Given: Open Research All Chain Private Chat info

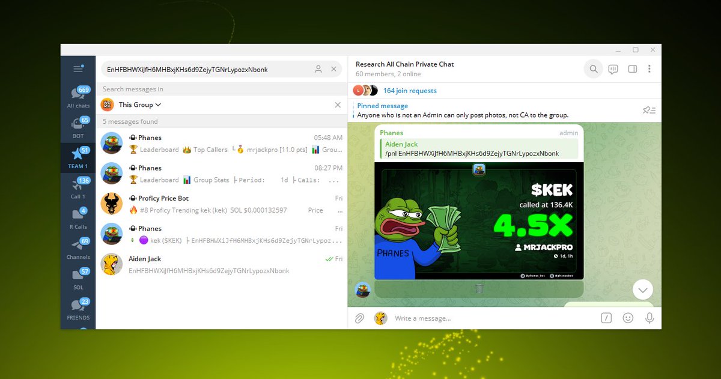Looking at the screenshot, I should coord(404,68).
